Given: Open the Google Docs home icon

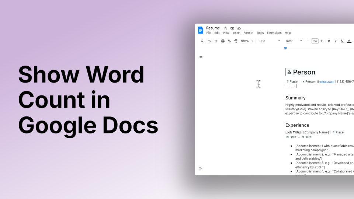Looking at the screenshot, I should click(201, 30).
